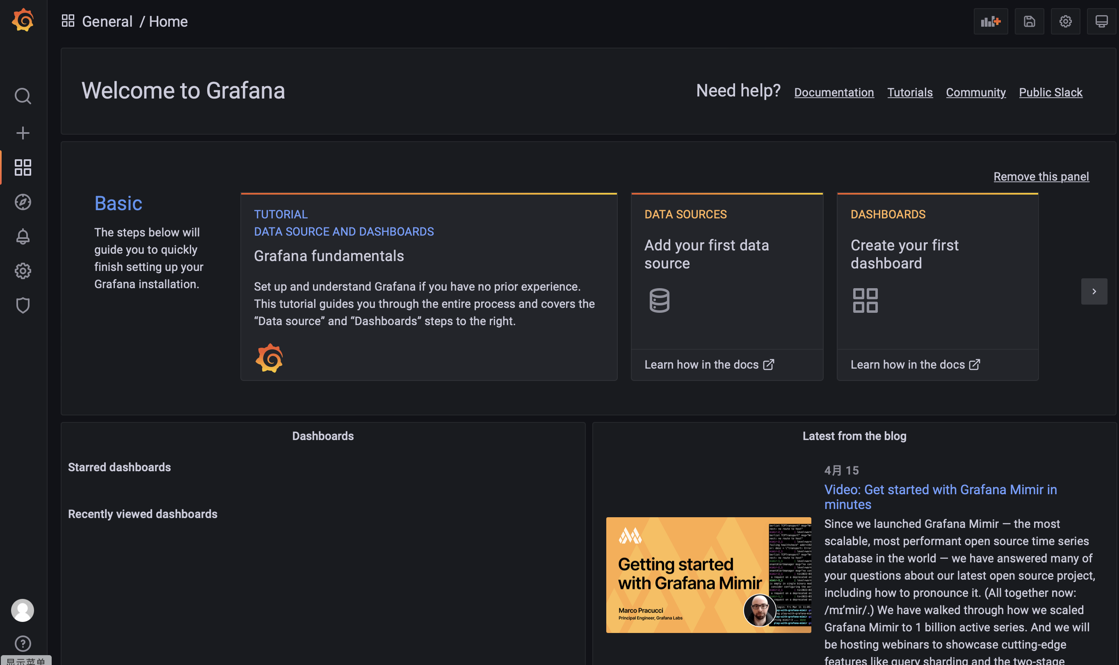
Task: Expand next setup steps with right chevron
Action: tap(1094, 292)
